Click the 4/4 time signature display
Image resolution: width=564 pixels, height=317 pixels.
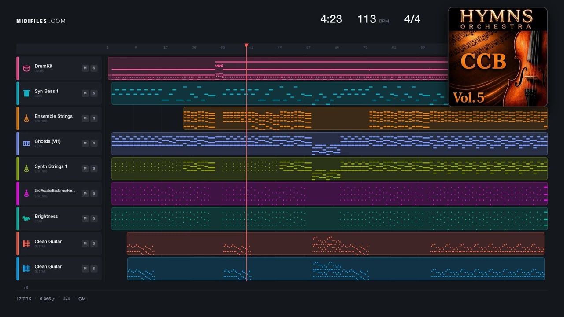coord(412,19)
